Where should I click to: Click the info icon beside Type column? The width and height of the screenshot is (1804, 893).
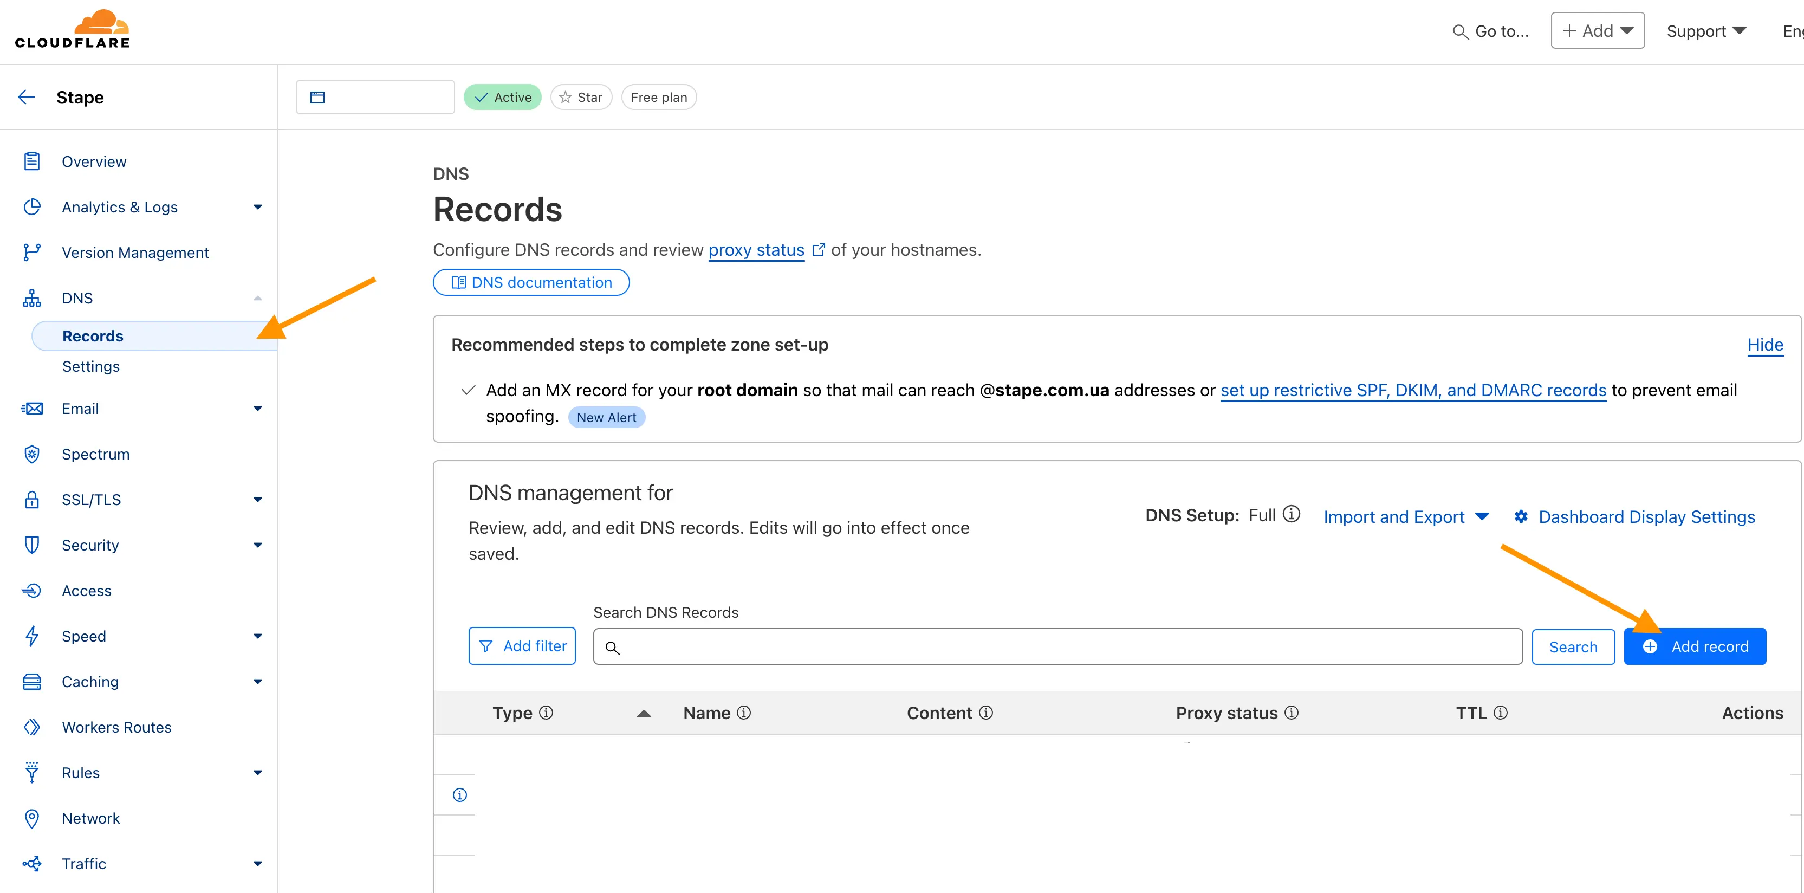click(546, 713)
